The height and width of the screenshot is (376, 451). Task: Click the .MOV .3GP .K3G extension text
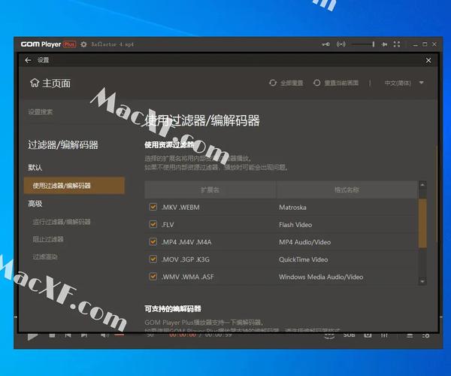point(185,259)
